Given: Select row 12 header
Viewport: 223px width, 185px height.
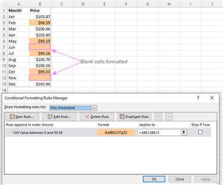Looking at the screenshot, I should 4,78.
